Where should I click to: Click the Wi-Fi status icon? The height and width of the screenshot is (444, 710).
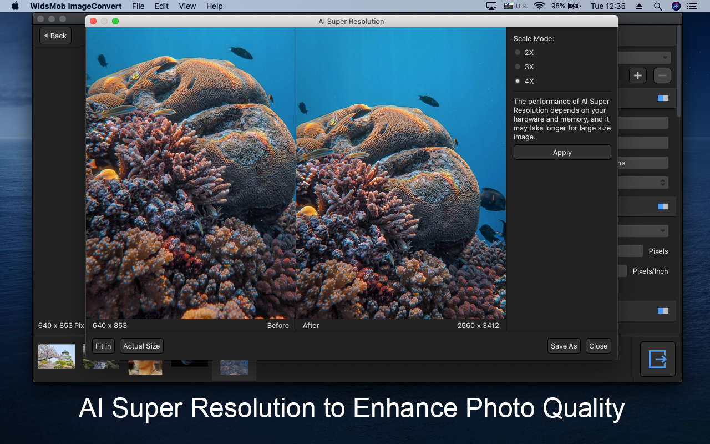(539, 6)
